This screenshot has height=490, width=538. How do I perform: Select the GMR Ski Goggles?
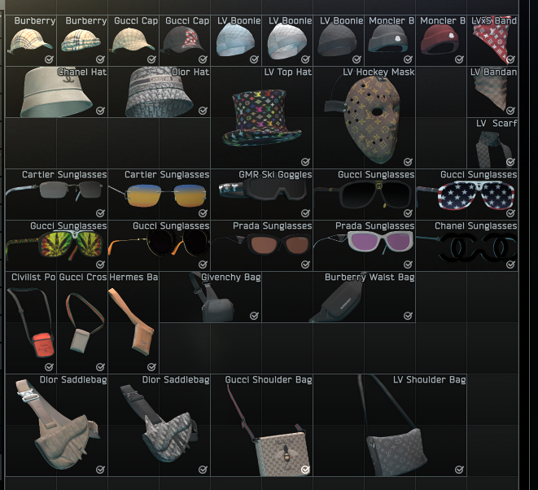[261, 195]
